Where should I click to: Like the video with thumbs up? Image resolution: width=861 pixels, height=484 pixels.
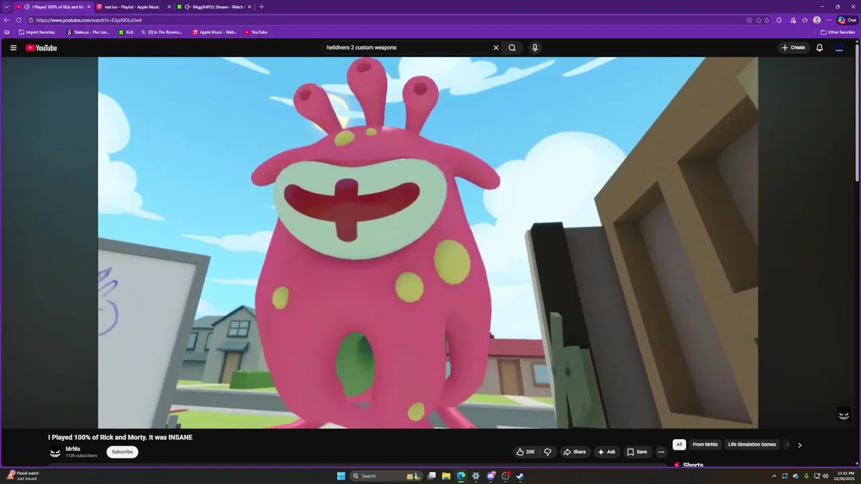pyautogui.click(x=525, y=452)
